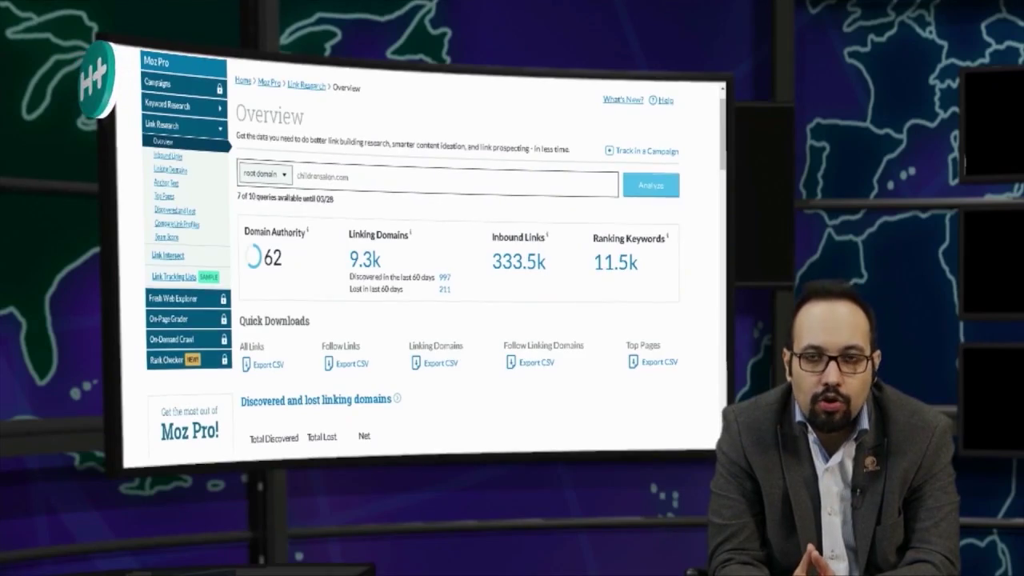The height and width of the screenshot is (576, 1024).
Task: Click the Moz Pro sidebar header
Action: (x=183, y=63)
